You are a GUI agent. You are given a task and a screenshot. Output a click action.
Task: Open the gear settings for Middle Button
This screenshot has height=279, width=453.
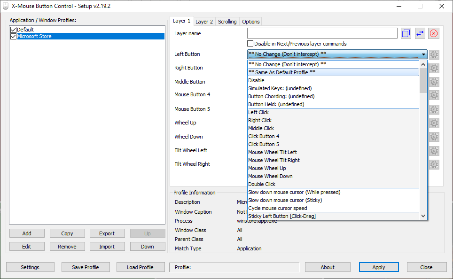click(434, 82)
